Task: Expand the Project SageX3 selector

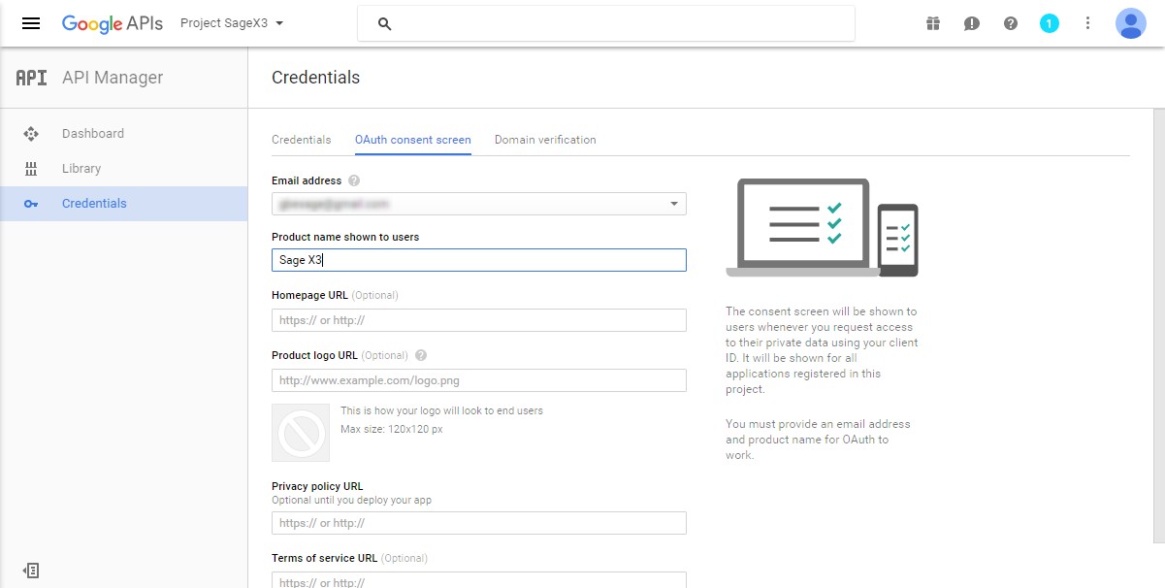Action: [x=232, y=23]
